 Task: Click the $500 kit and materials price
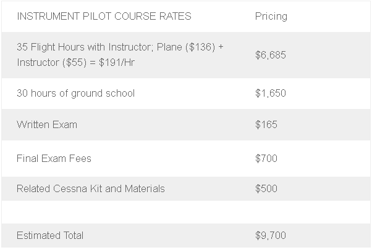pos(266,189)
